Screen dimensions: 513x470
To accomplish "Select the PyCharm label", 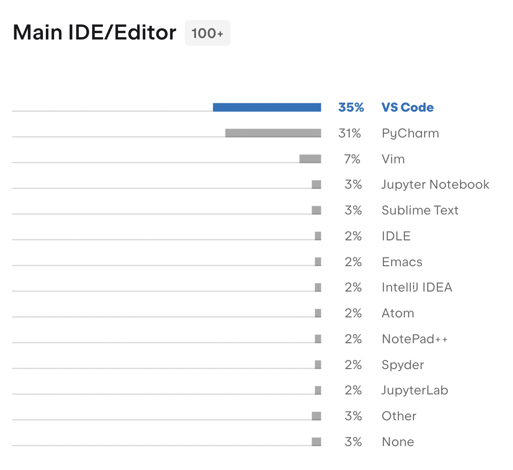I will [410, 134].
